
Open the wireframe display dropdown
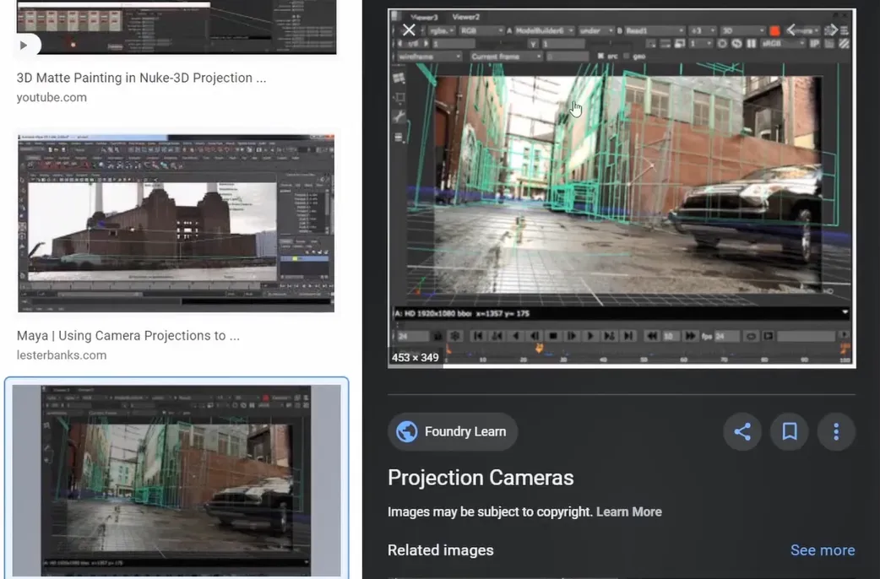point(430,57)
